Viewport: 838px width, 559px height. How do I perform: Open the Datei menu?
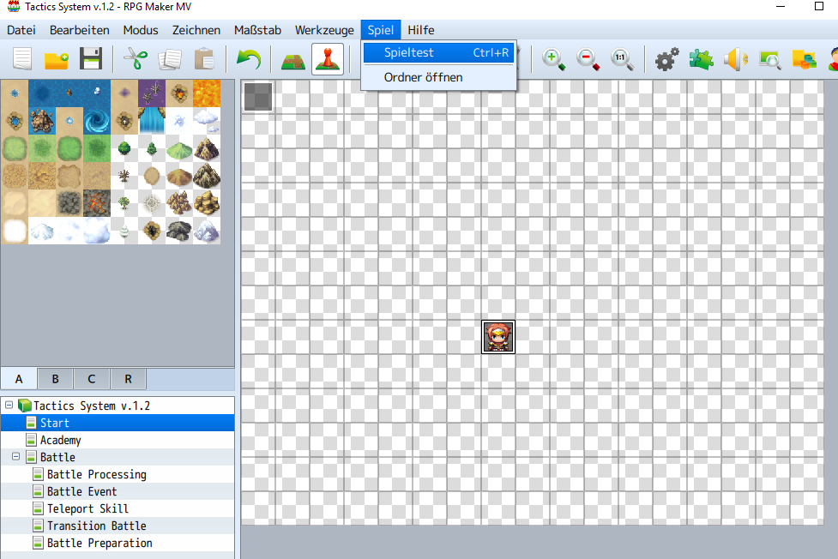pyautogui.click(x=21, y=30)
